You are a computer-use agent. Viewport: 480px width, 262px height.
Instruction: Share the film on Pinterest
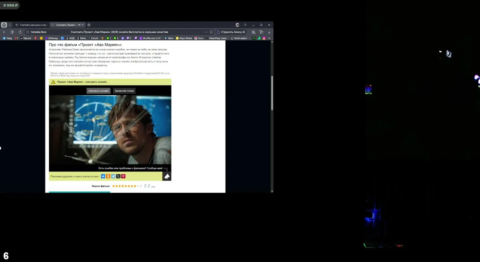[124, 176]
